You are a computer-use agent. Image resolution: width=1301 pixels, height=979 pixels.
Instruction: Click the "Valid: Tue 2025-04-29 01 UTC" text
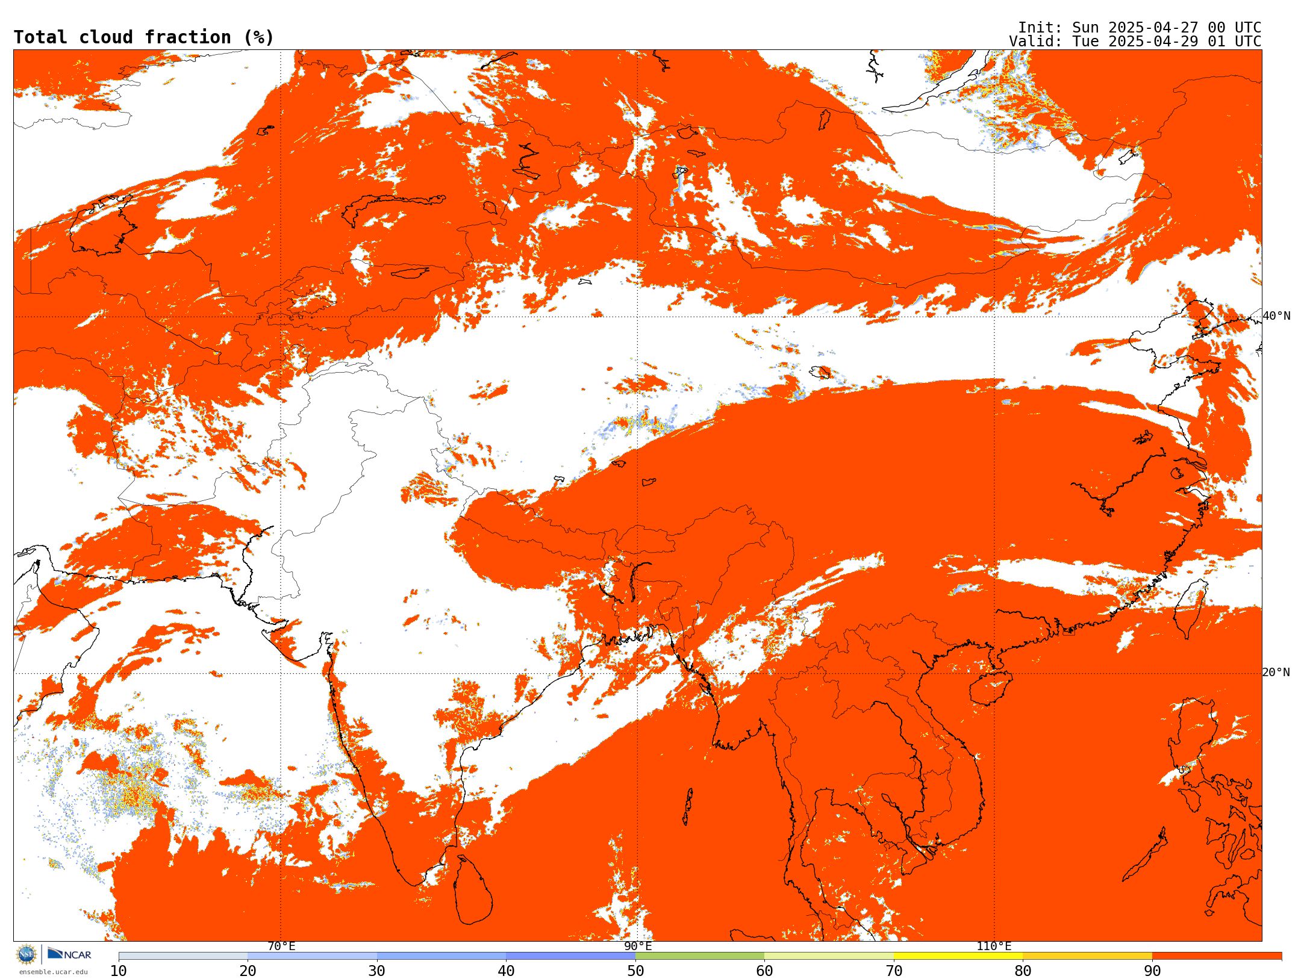click(1135, 42)
